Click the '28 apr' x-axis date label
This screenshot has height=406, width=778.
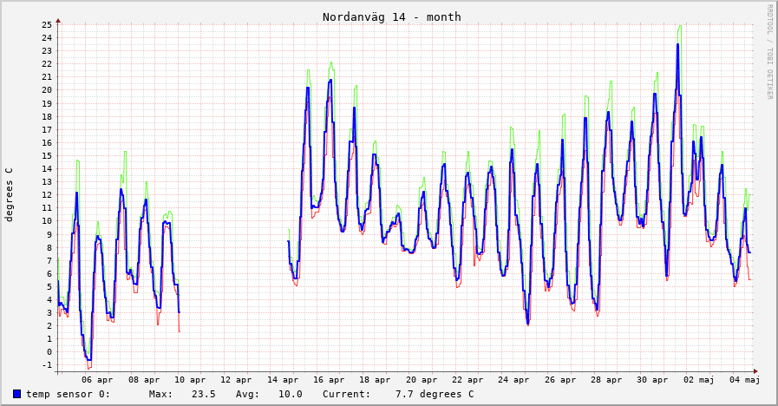click(x=606, y=380)
